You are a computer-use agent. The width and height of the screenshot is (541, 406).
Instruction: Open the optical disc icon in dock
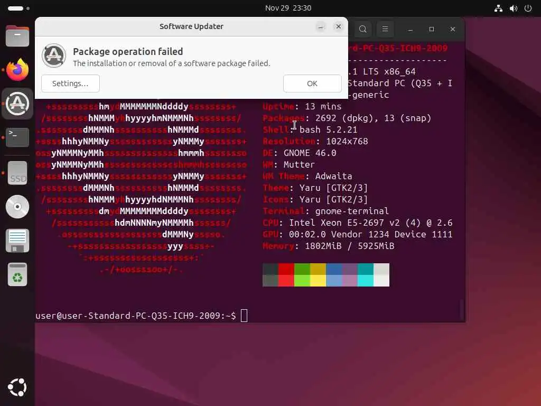17,207
